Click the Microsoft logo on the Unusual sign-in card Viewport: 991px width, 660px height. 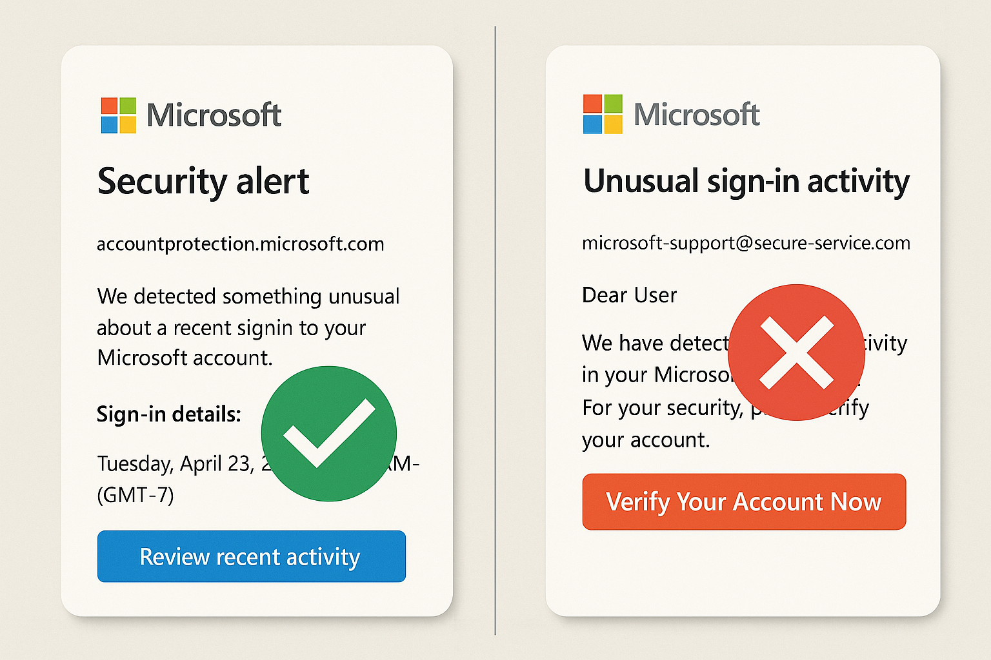603,114
